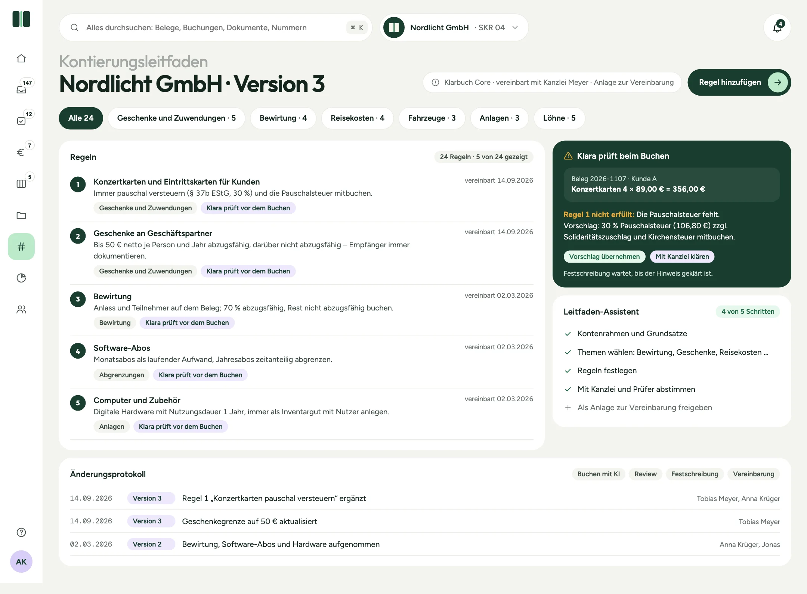Select the Festschreibung filter chip

695,474
